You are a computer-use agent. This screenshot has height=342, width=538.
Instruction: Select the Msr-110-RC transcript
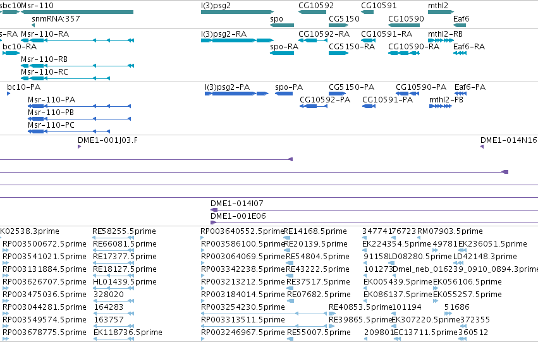(x=65, y=78)
